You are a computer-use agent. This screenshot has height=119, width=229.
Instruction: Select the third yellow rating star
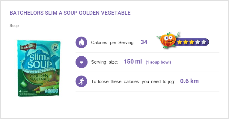[192, 42]
